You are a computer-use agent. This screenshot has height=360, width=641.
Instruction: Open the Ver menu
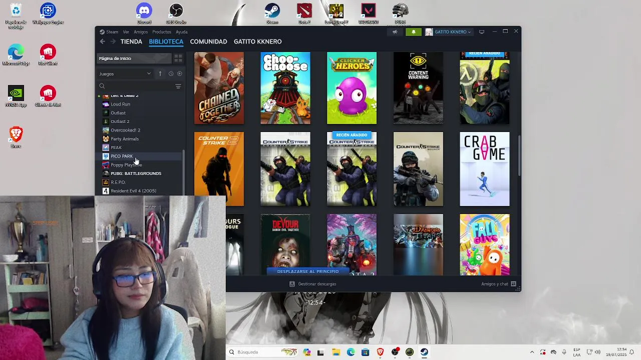126,32
